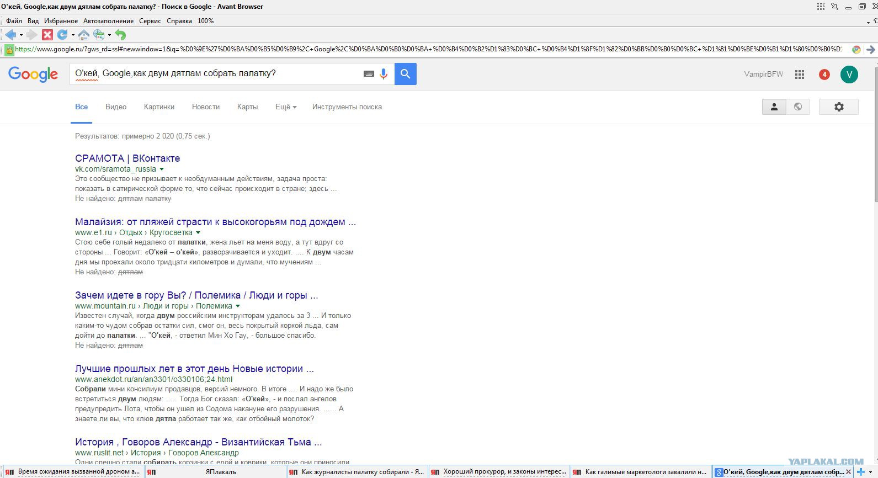Click the Chrome rendering engine icon
The image size is (878, 478).
[856, 50]
